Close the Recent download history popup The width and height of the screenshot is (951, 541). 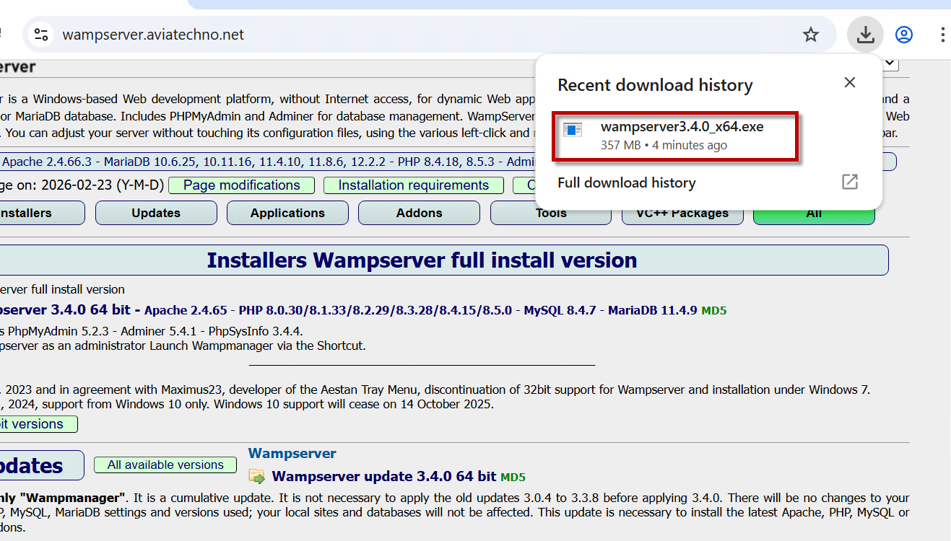pos(850,82)
